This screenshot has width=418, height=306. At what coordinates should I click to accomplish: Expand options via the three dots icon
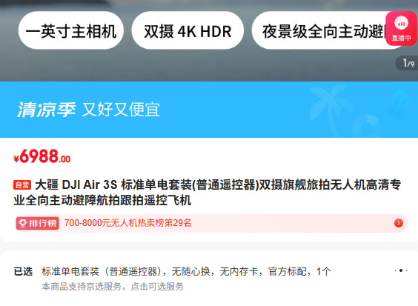pyautogui.click(x=401, y=270)
